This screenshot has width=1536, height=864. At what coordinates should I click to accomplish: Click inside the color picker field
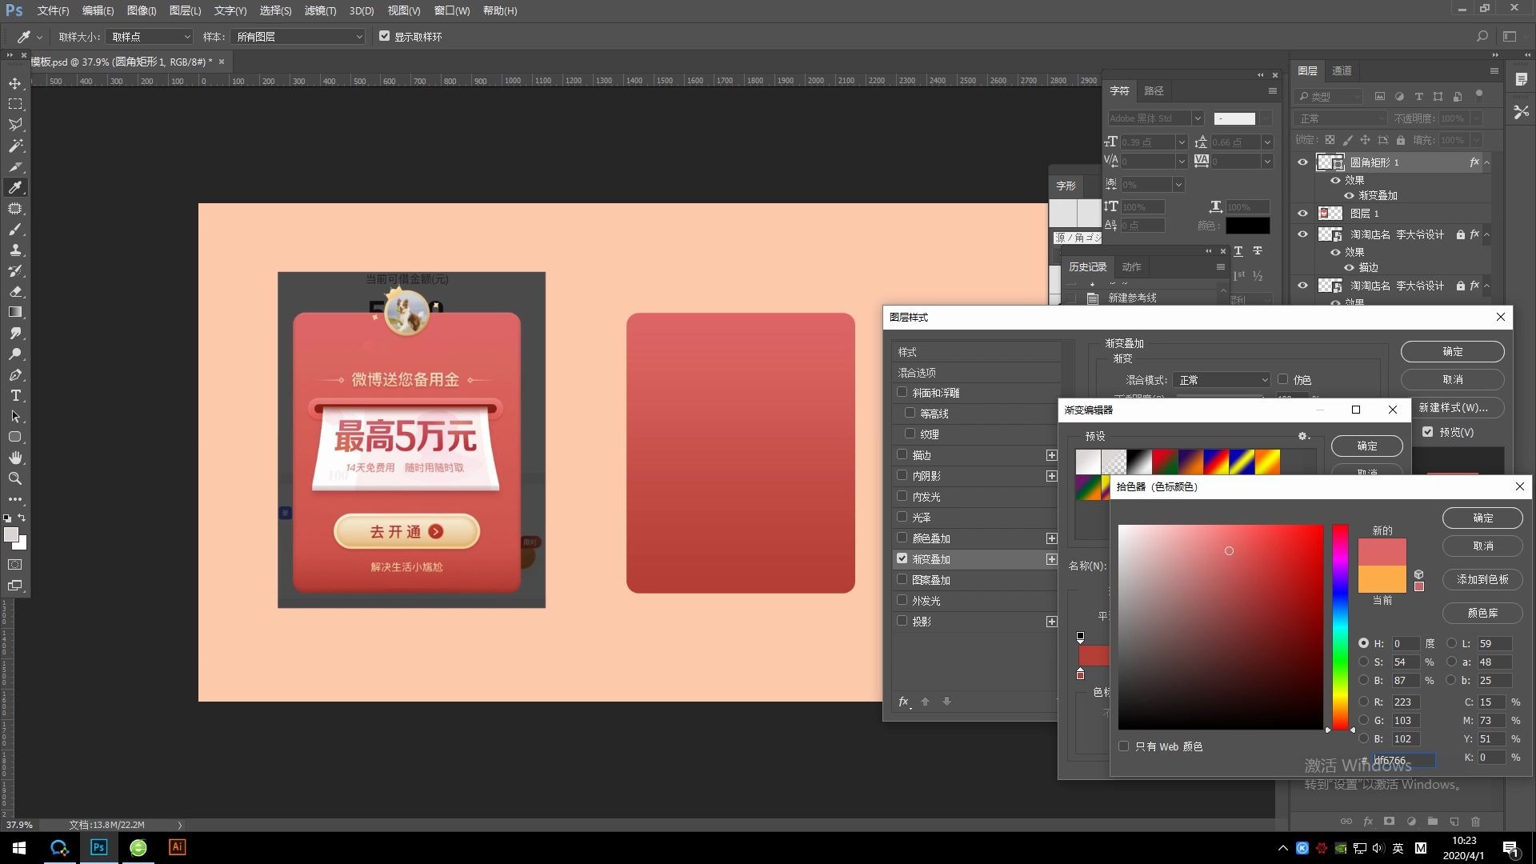point(1221,627)
